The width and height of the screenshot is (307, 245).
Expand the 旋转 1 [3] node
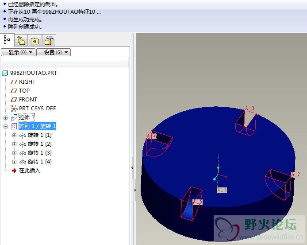(x=14, y=153)
